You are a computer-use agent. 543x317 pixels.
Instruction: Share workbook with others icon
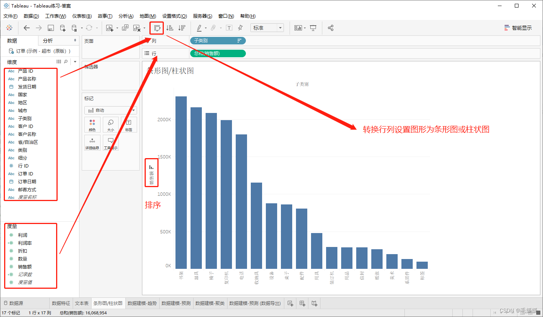[x=331, y=28]
